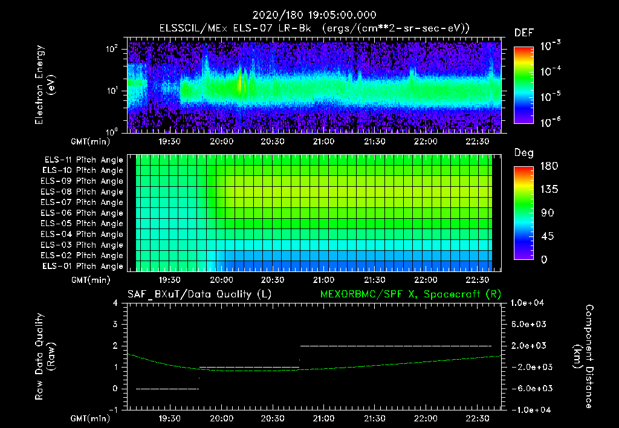Click GMT(min) label under the spectrogram
Viewport: 619px width, 428px height.
91,141
